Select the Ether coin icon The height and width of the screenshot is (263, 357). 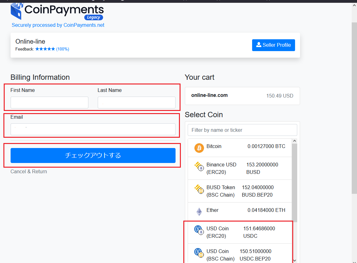click(x=199, y=212)
